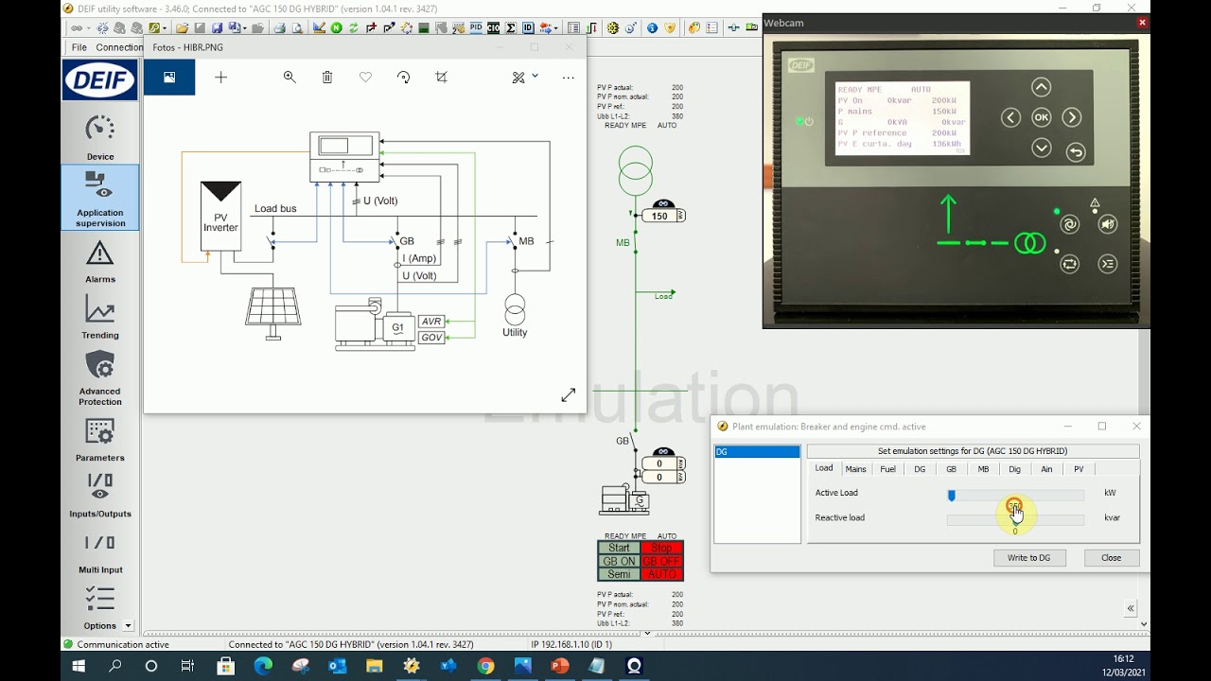Delete the photo with trash icon

[327, 78]
